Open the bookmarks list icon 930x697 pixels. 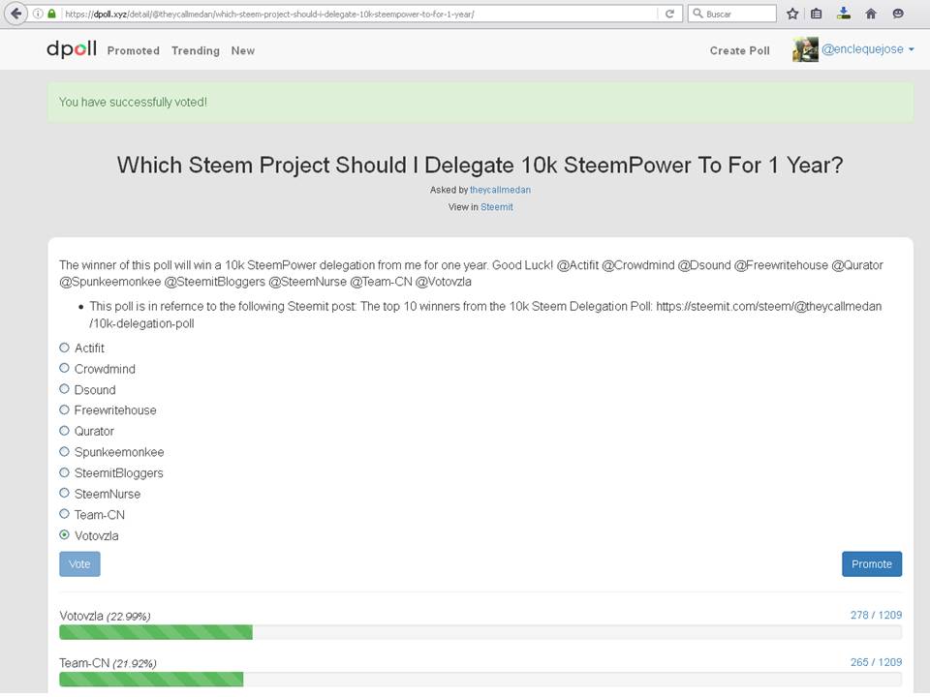pyautogui.click(x=817, y=14)
